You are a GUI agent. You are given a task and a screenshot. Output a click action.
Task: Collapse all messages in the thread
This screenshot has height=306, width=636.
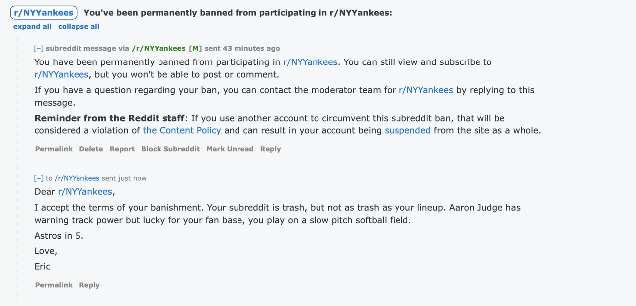click(79, 26)
